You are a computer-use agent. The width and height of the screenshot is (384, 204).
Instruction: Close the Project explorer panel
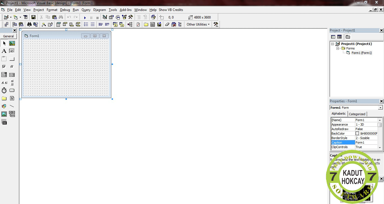pos(381,30)
